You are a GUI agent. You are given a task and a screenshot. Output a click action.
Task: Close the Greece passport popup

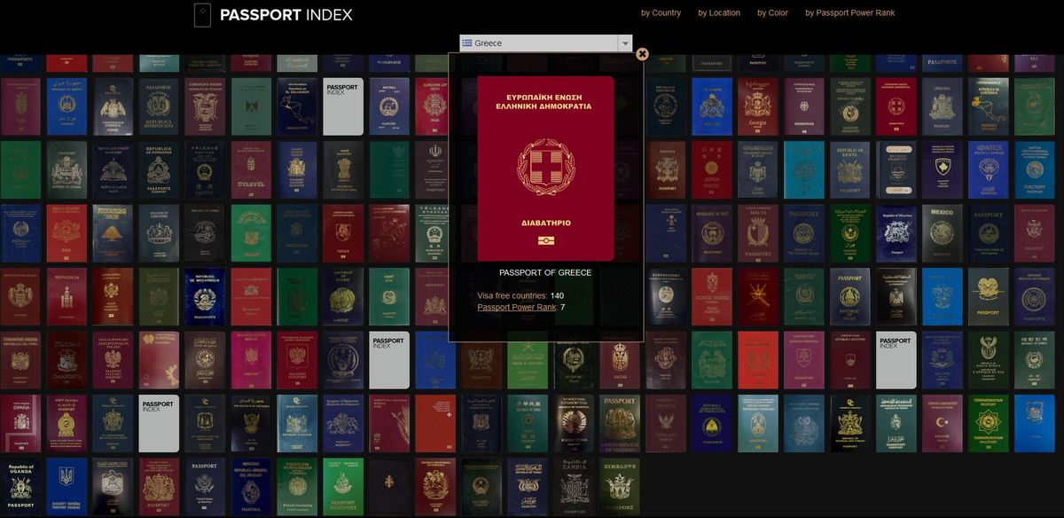642,53
